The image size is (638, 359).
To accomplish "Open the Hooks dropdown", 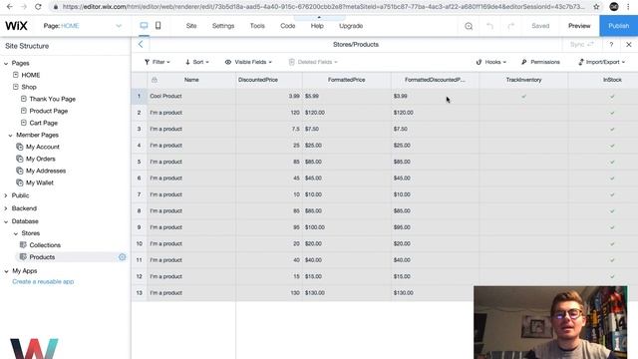I will pos(491,62).
